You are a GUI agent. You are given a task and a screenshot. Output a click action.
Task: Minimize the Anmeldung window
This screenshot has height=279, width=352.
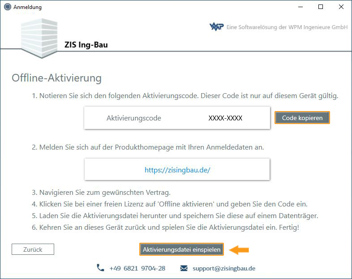point(300,7)
